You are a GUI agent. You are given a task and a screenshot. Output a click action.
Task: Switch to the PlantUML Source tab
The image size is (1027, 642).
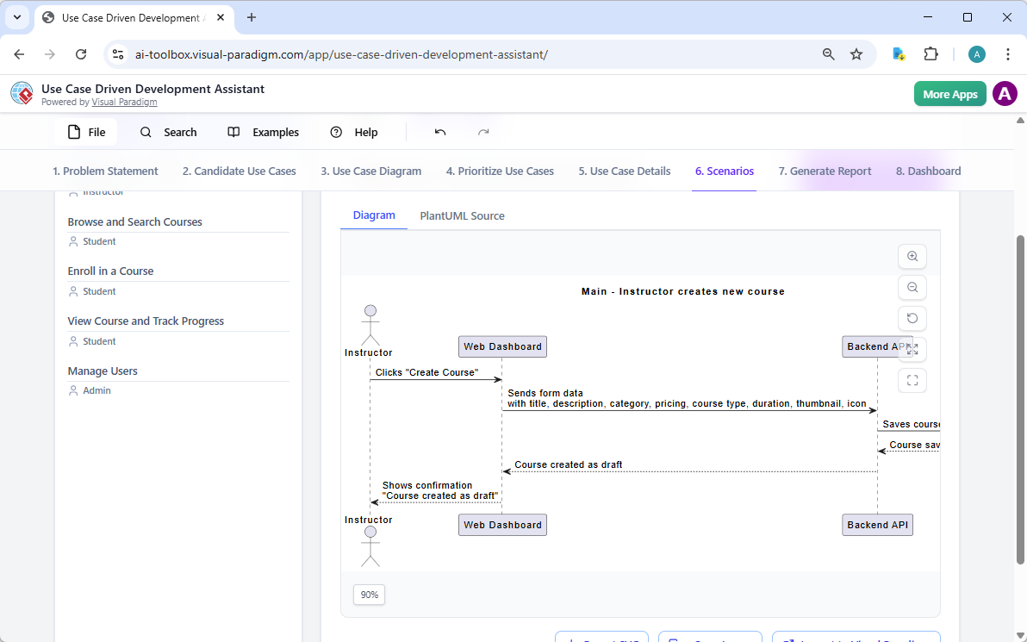(462, 215)
